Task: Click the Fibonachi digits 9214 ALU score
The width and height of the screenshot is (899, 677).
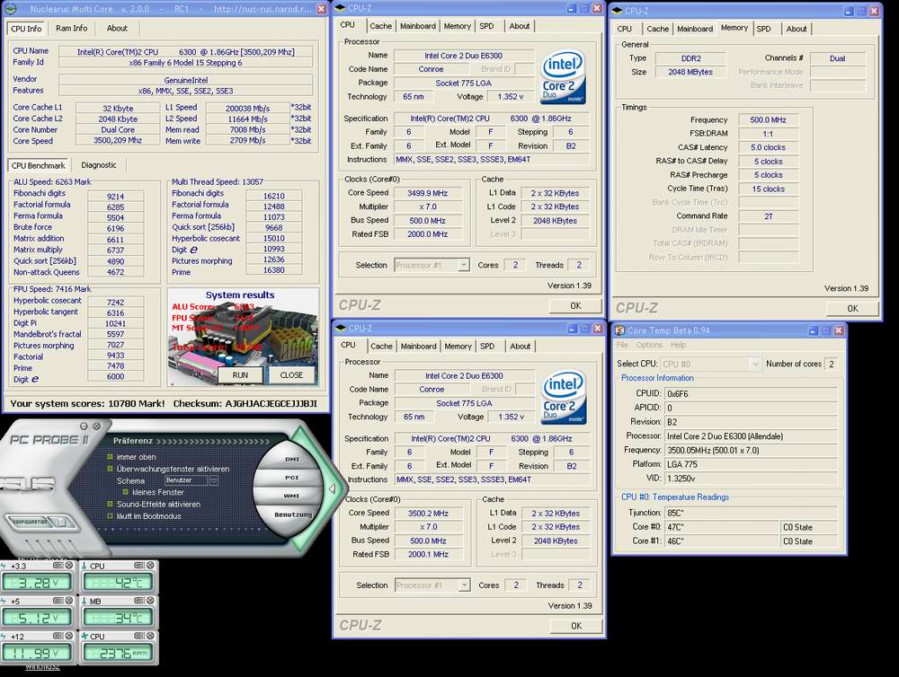Action: (115, 197)
